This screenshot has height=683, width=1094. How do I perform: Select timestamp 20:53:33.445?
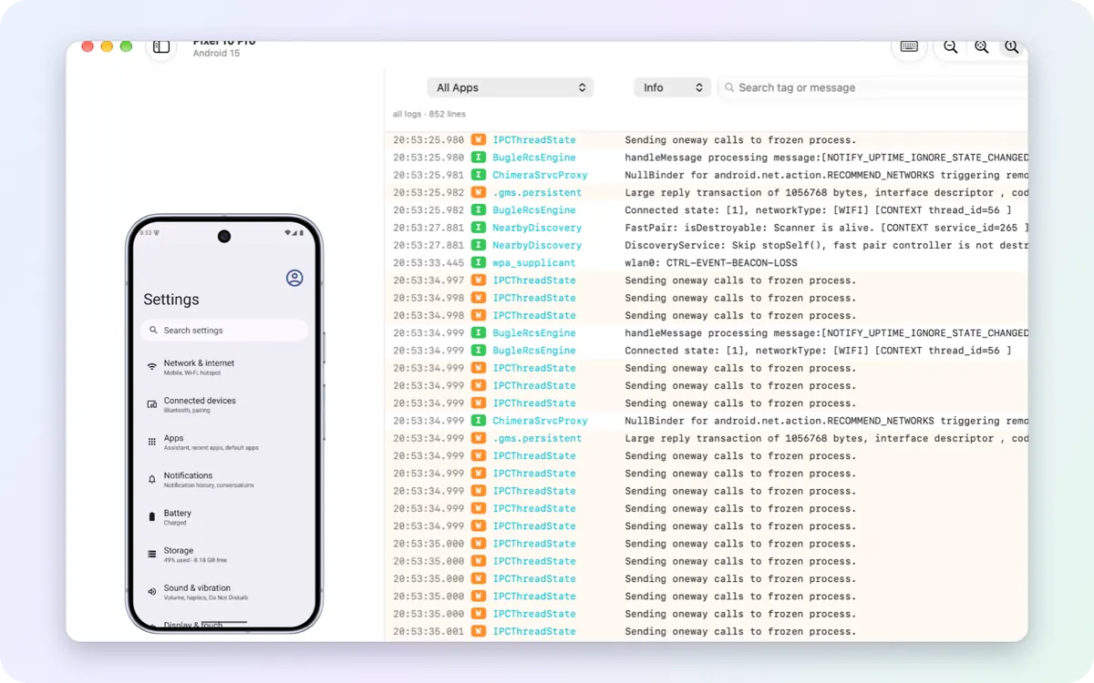(x=428, y=262)
